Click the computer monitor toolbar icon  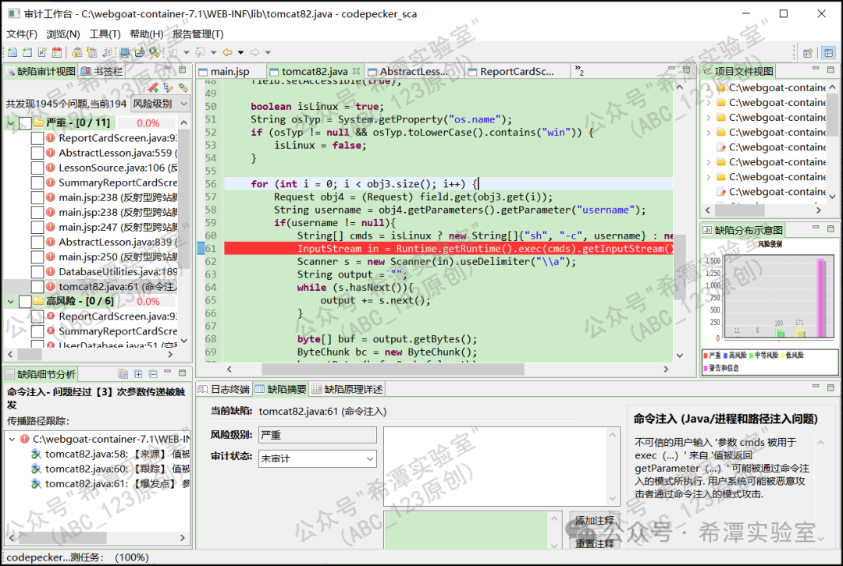point(125,53)
